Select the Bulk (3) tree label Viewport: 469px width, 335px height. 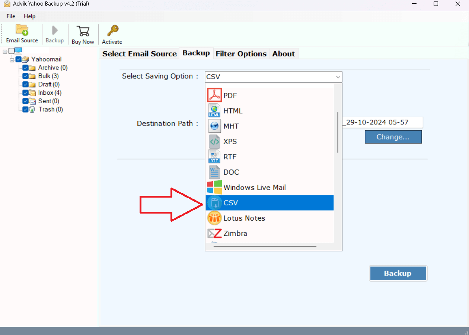[x=48, y=76]
